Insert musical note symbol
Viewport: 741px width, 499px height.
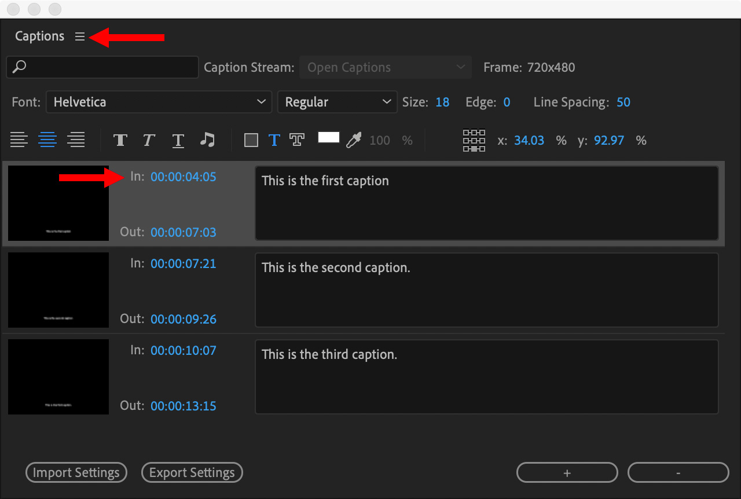(x=207, y=140)
